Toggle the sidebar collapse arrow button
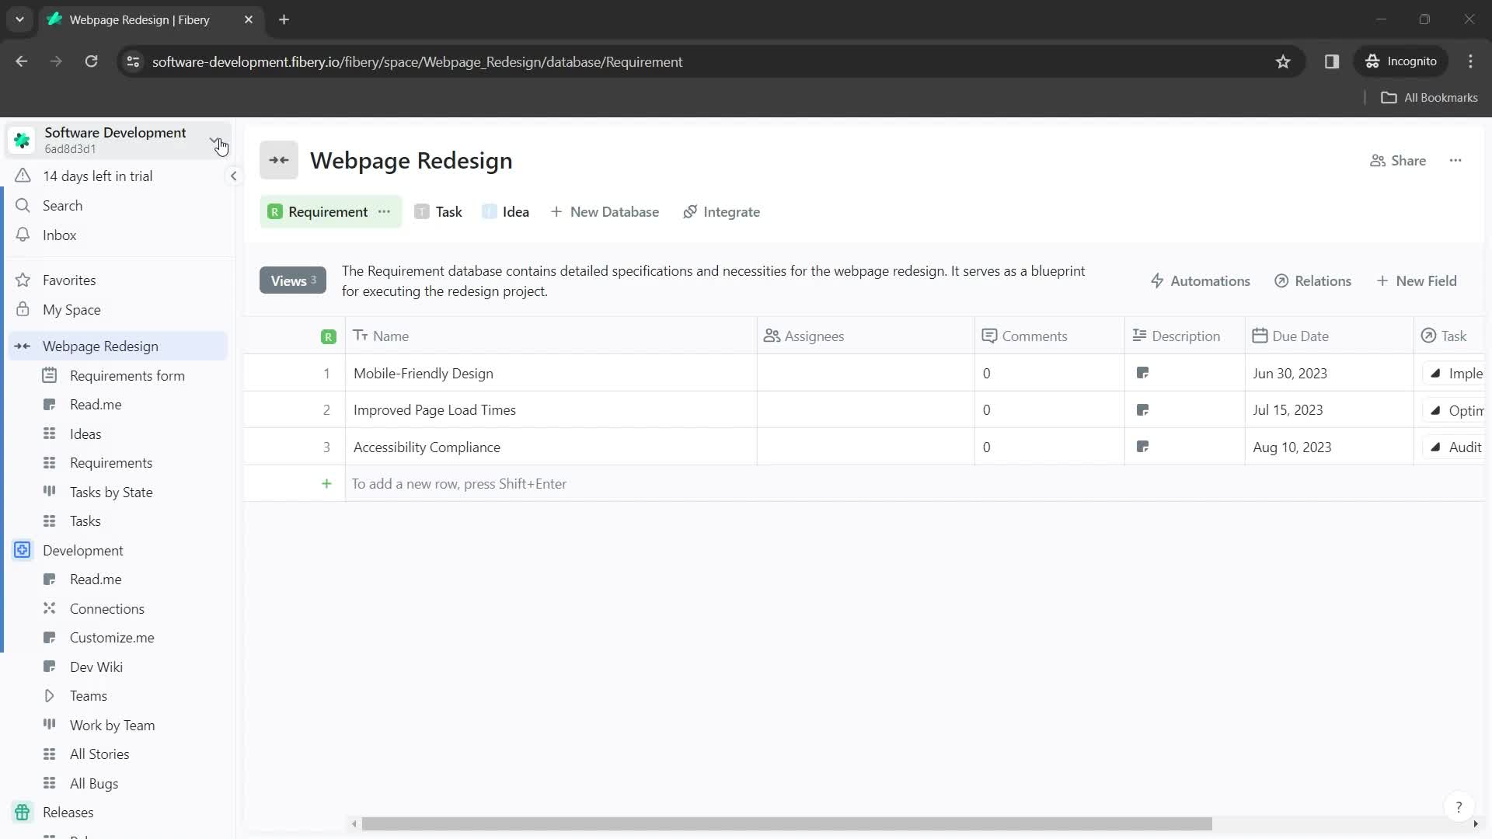This screenshot has height=839, width=1492. pos(234,176)
